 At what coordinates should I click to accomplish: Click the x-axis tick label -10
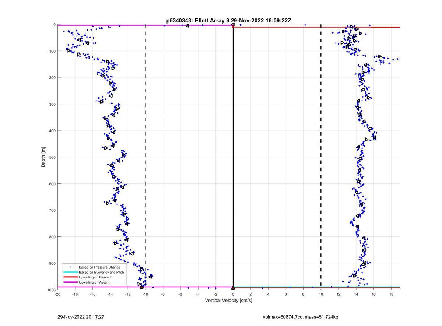click(145, 294)
